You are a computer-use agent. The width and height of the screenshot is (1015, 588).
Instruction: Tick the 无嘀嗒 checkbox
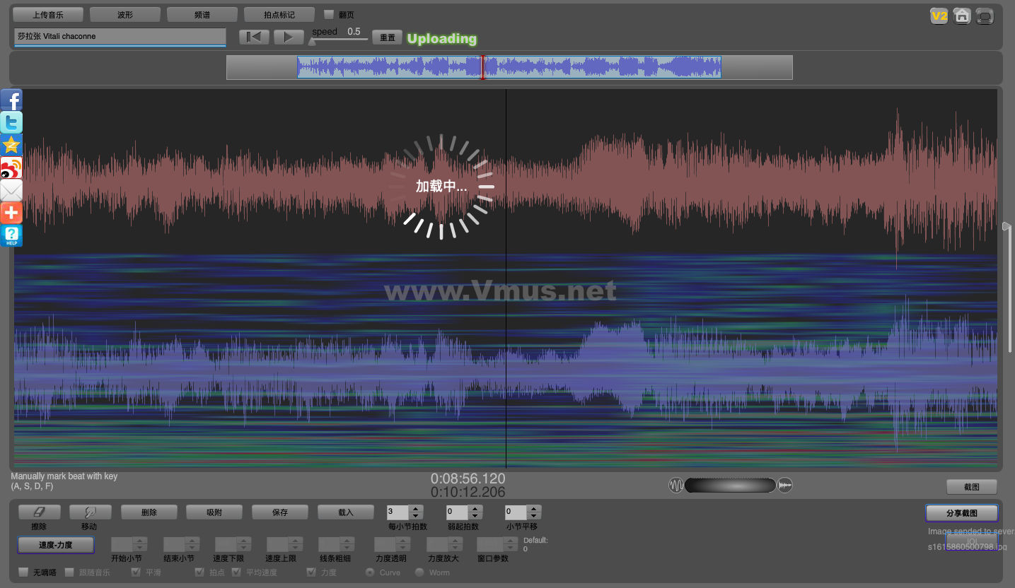[23, 572]
